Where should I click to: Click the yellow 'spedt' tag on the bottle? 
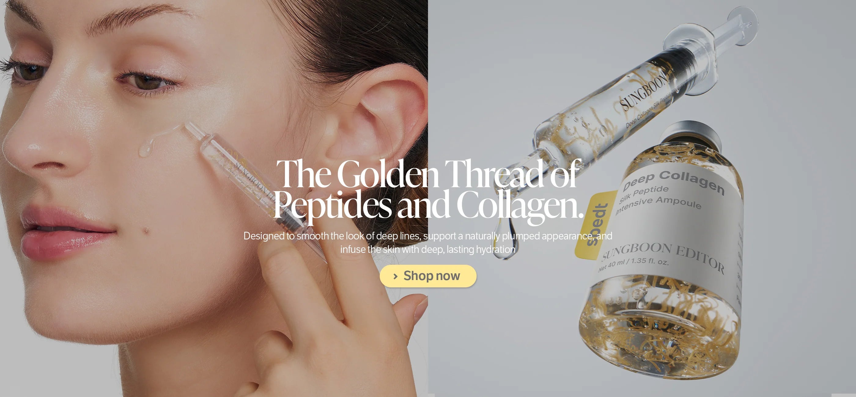[596, 224]
